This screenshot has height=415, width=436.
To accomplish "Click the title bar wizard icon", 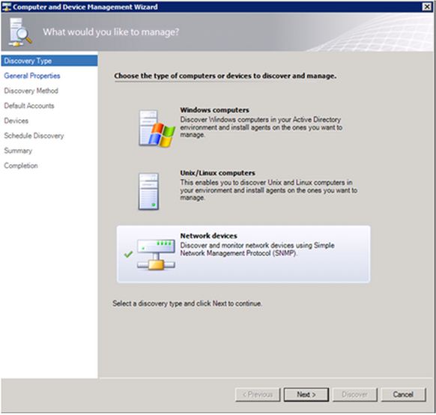I will pyautogui.click(x=7, y=7).
